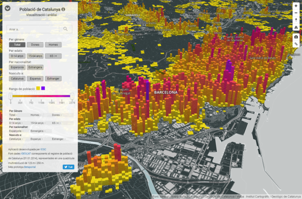Filter by born in Estranger
Viewport: 302px width, 199px height.
[53, 78]
